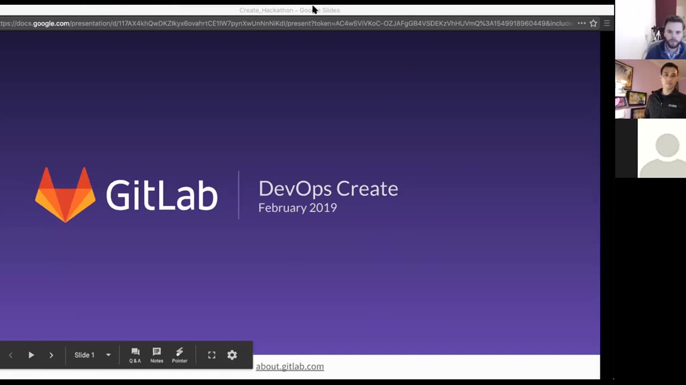Open the Slide 1 selector dropdown
The image size is (686, 385).
pyautogui.click(x=93, y=355)
